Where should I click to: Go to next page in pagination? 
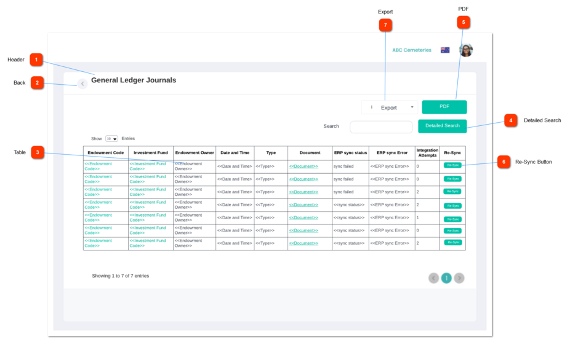tap(459, 278)
